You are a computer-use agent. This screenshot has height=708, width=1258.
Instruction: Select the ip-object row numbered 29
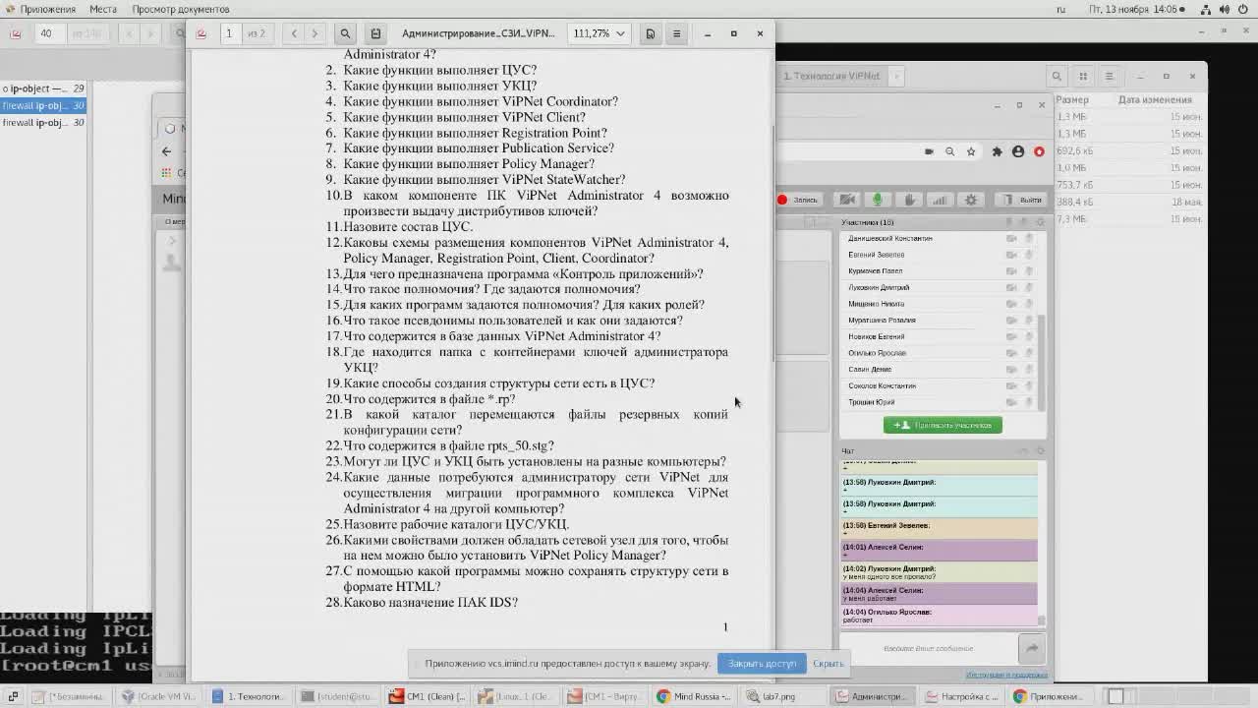(43, 88)
